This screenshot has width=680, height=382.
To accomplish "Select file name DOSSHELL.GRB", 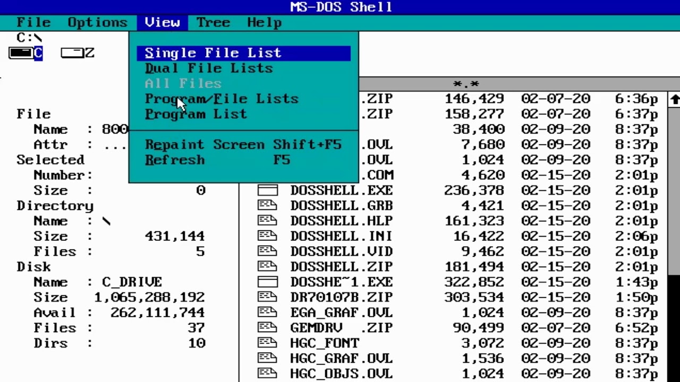I will click(x=342, y=206).
